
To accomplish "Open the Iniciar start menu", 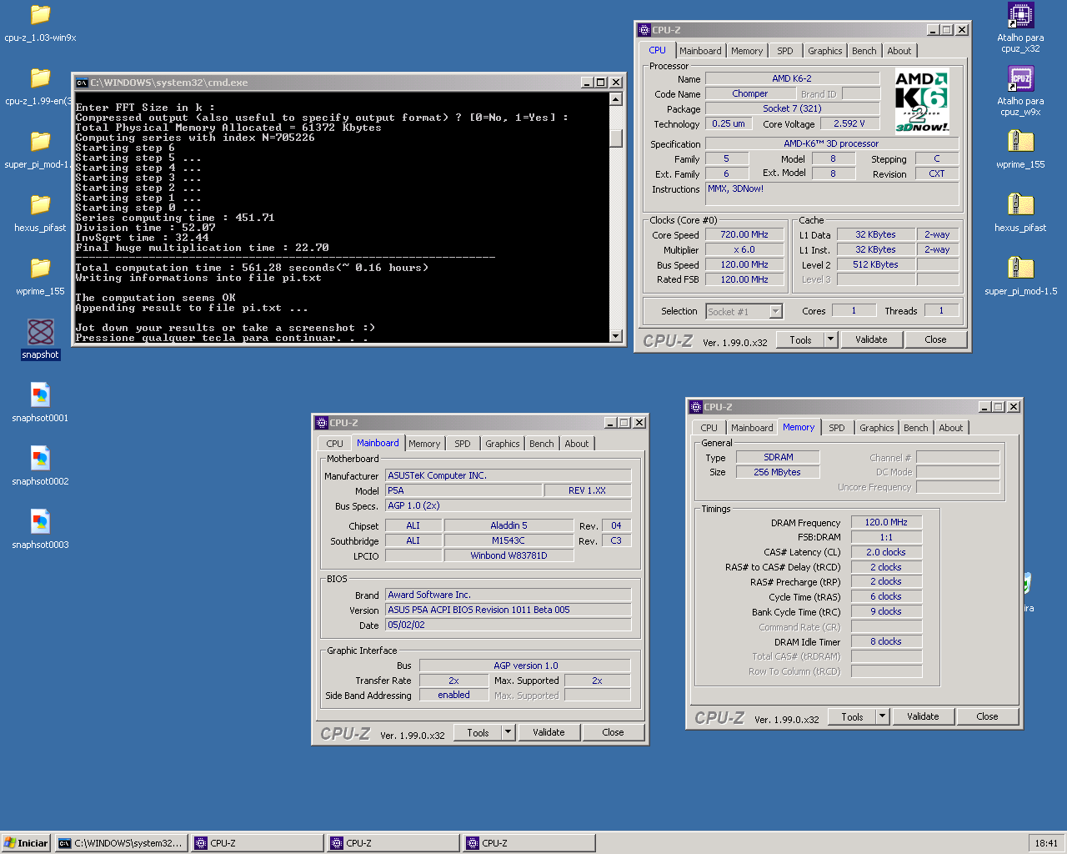I will click(26, 843).
